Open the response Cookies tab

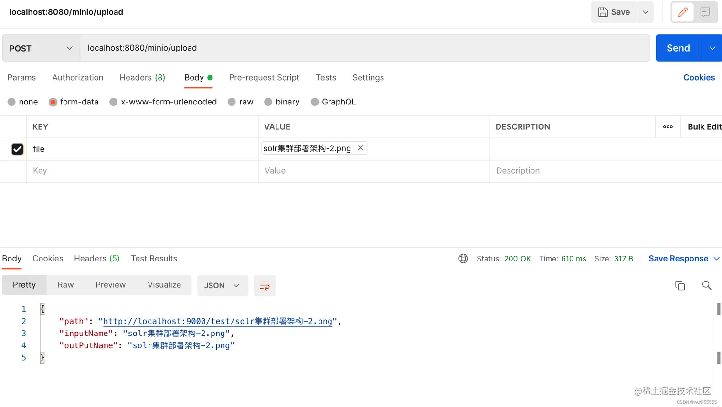[x=48, y=259]
